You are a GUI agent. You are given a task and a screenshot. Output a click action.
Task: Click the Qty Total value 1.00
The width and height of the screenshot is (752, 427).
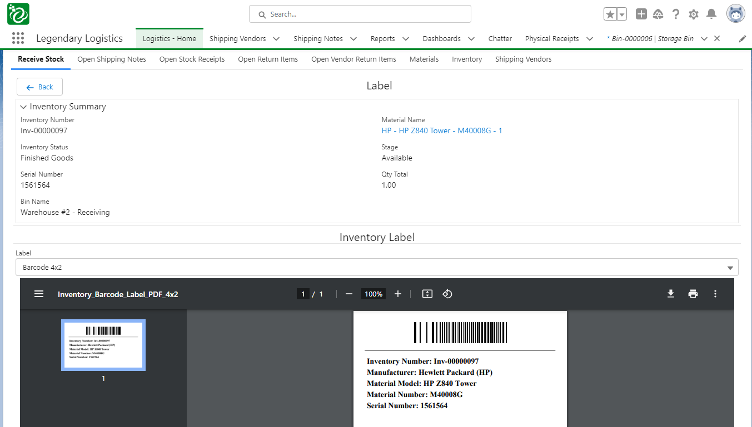click(x=389, y=185)
